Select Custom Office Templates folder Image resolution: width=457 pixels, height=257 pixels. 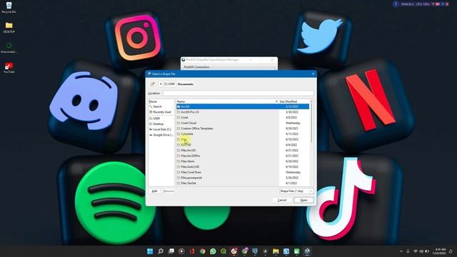point(243,128)
